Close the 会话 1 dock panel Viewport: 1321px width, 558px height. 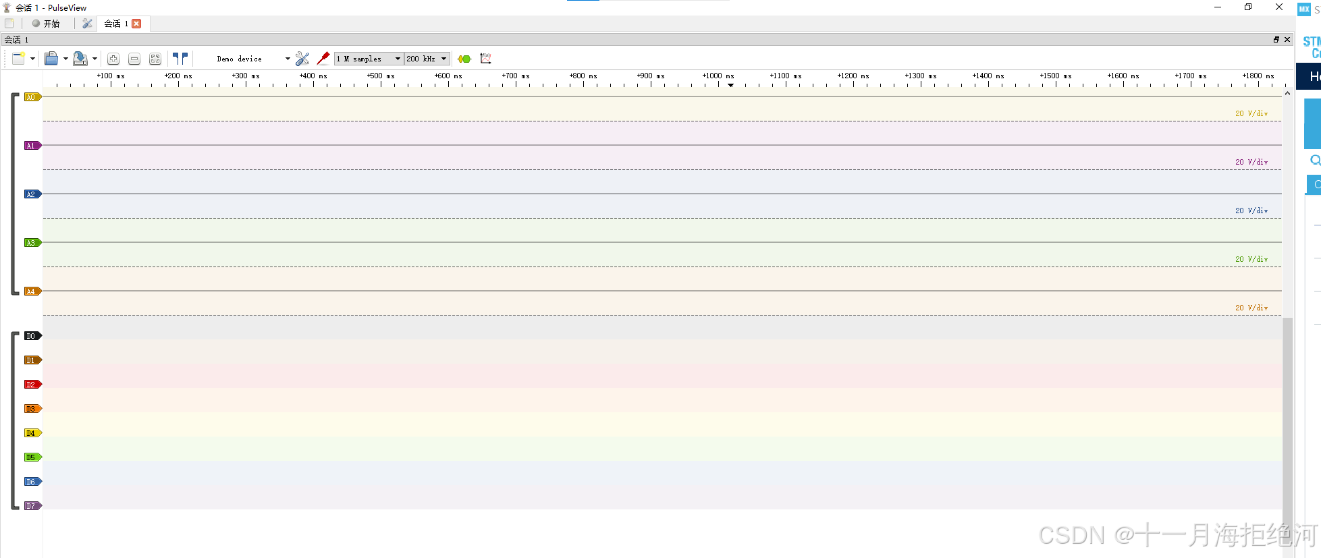click(1287, 40)
